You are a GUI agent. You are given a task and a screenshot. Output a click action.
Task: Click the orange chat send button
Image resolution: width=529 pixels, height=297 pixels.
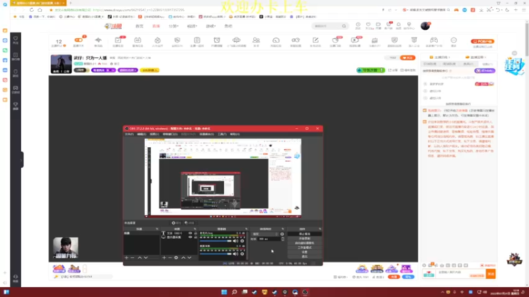point(491,274)
